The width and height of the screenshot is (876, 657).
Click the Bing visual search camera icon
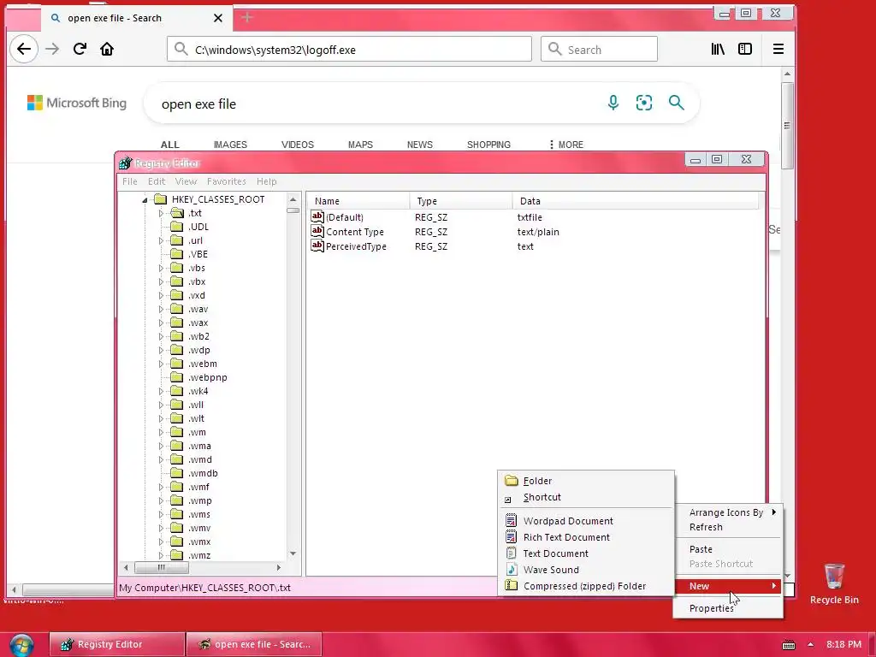[643, 103]
